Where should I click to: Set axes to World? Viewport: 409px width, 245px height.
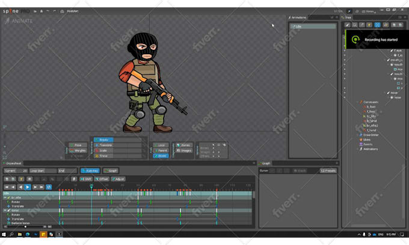161,156
